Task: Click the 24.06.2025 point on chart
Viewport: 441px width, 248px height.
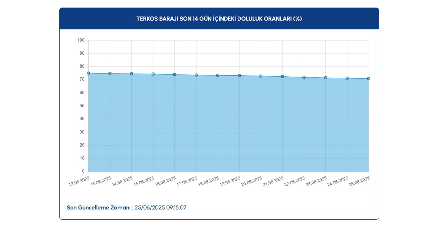Action: [347, 78]
